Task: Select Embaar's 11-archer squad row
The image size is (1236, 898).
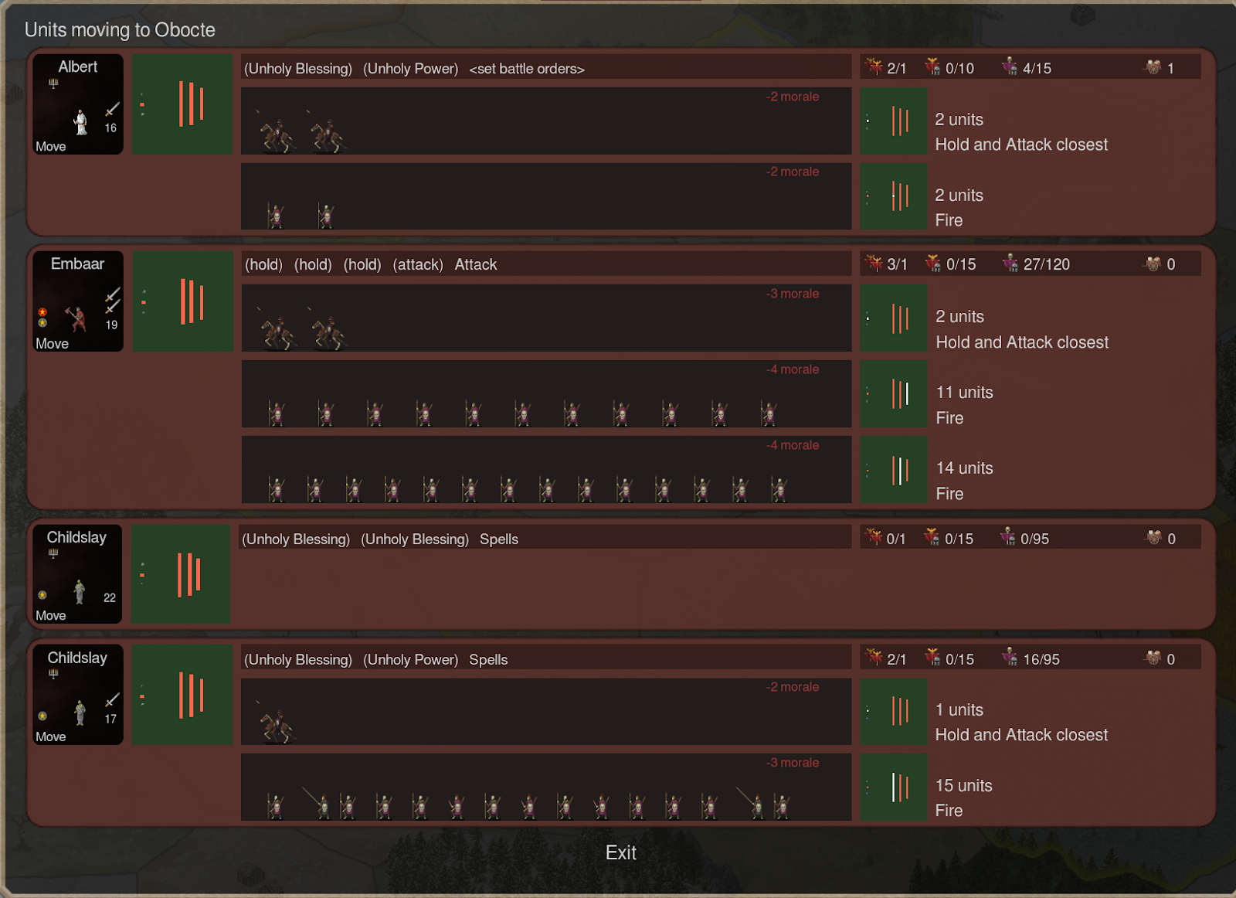Action: point(546,394)
